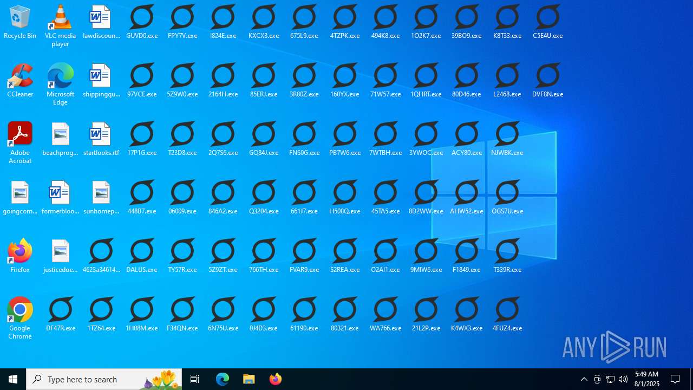Select the 8D2WW.exe file
The image size is (693, 390).
tap(426, 198)
